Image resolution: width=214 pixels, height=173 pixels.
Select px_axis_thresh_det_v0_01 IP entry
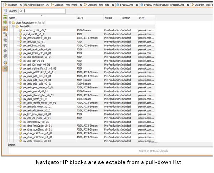(x=39, y=95)
